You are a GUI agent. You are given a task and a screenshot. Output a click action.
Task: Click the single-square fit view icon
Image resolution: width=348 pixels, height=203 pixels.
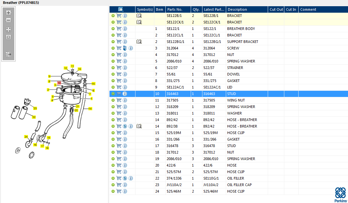(x=8, y=37)
